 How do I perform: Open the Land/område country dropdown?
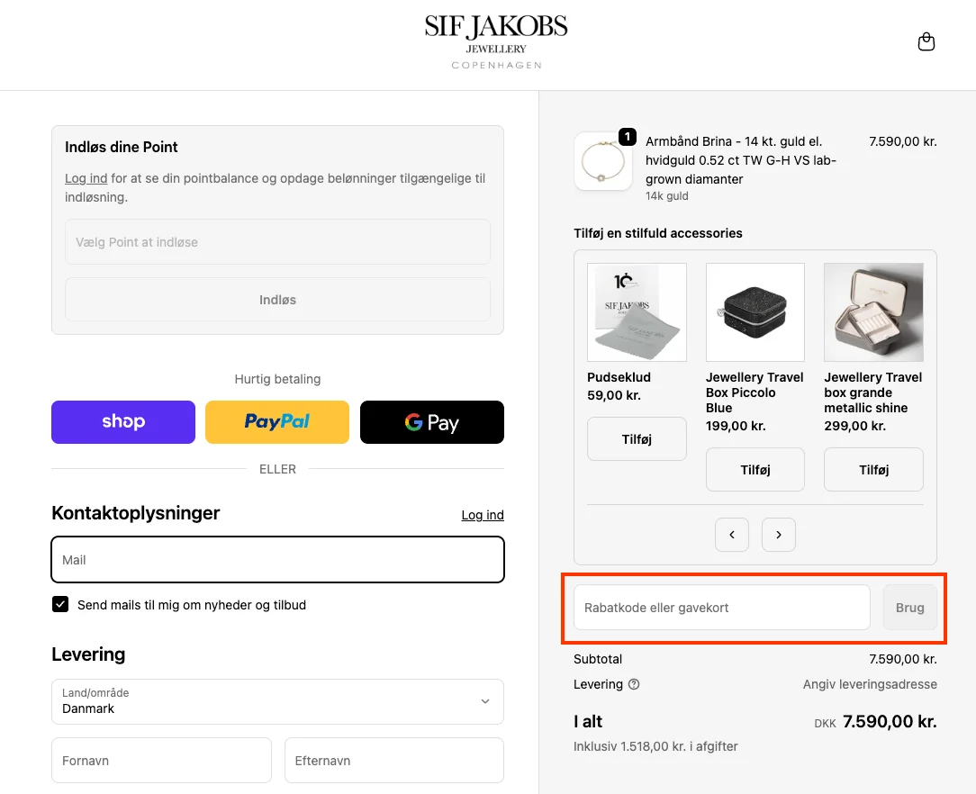pos(277,701)
